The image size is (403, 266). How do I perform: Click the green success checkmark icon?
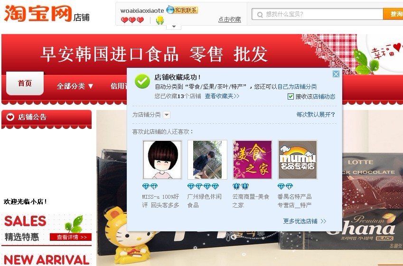click(x=142, y=81)
